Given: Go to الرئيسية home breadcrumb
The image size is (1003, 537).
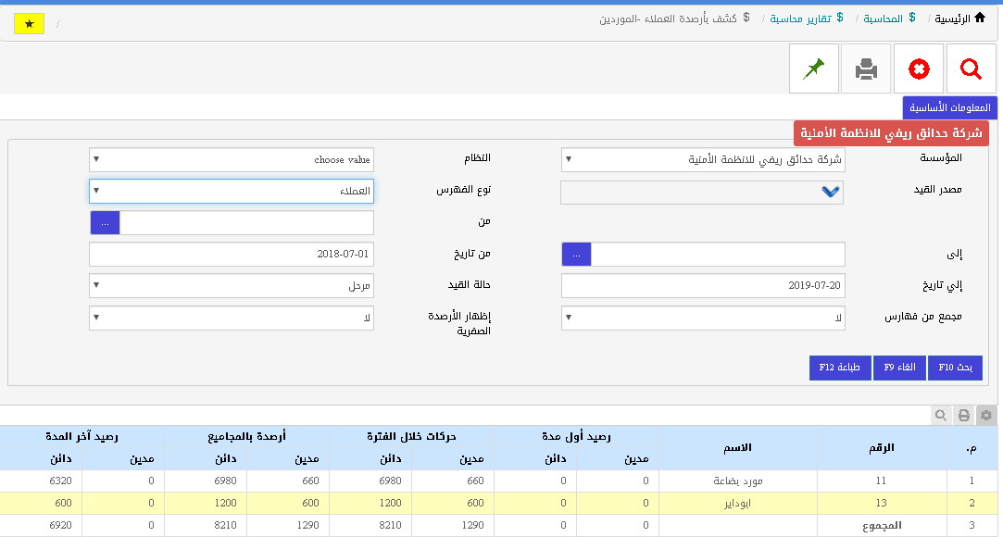Looking at the screenshot, I should click(x=959, y=18).
